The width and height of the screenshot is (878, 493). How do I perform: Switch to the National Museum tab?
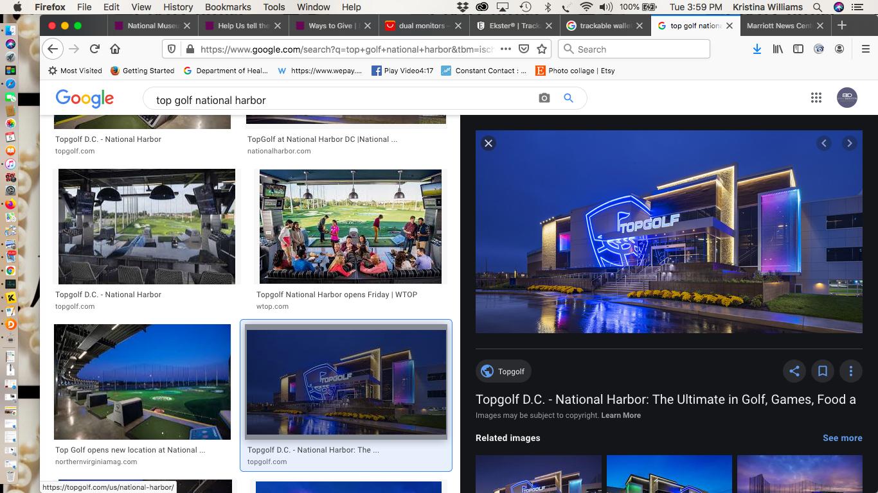152,26
